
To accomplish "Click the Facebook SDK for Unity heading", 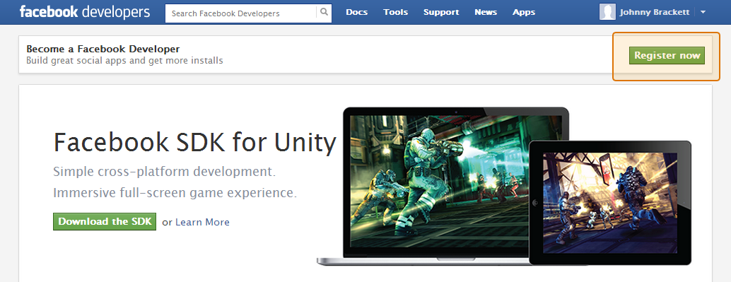I will [194, 143].
